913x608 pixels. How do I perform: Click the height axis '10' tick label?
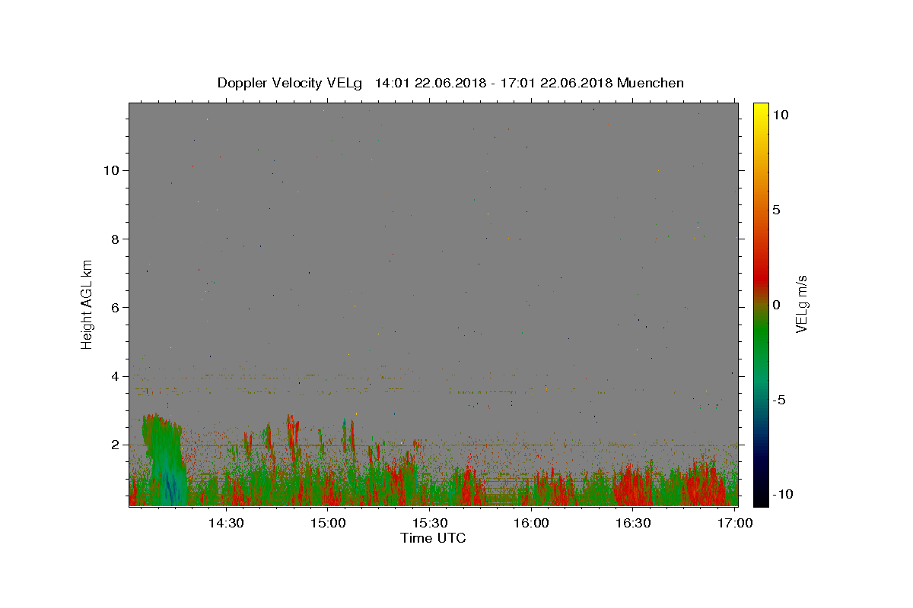pos(111,170)
